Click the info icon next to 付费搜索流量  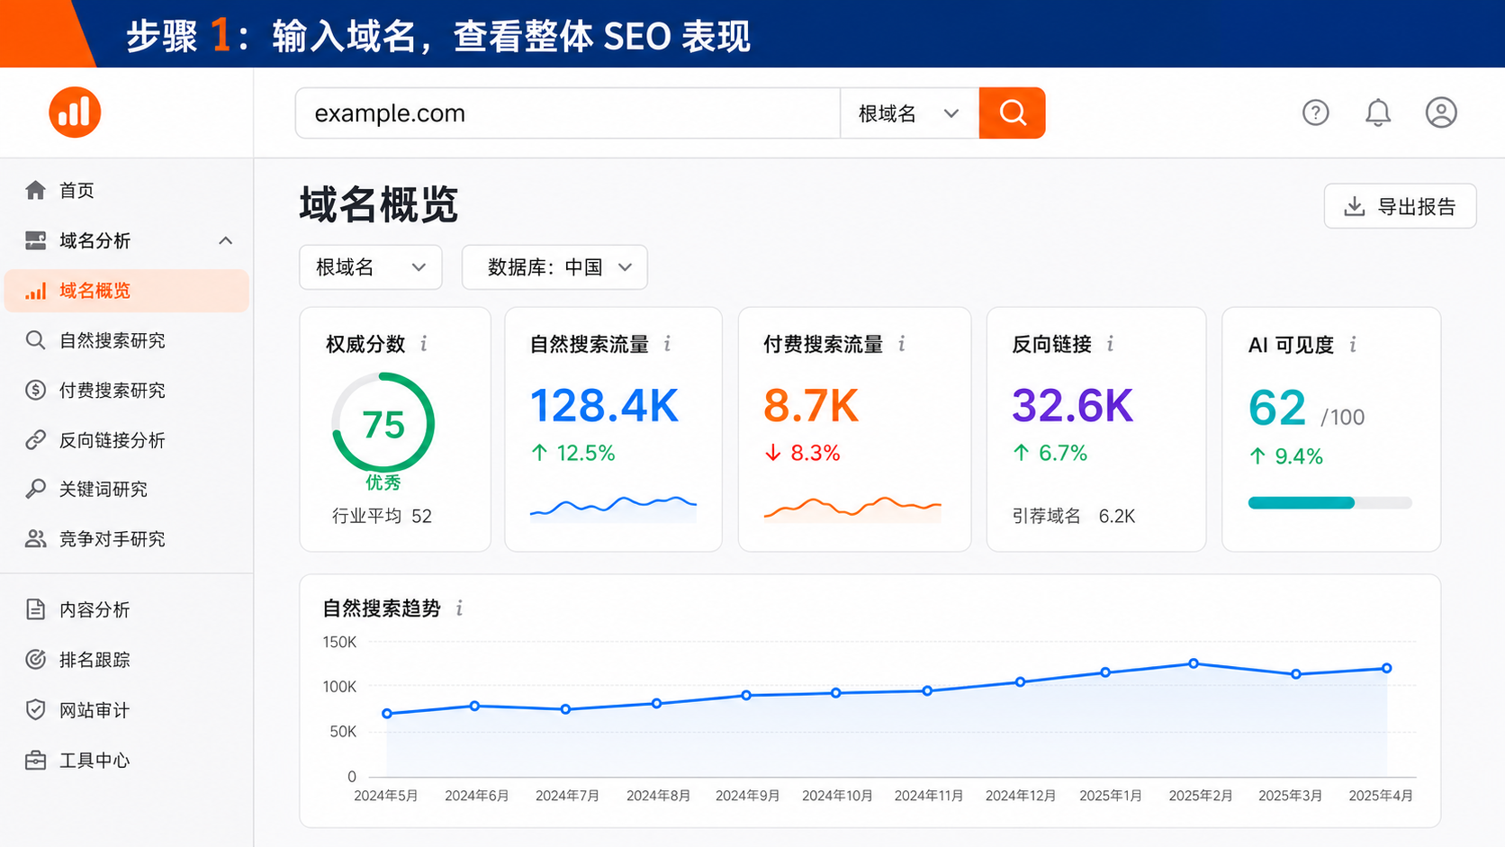tap(901, 344)
